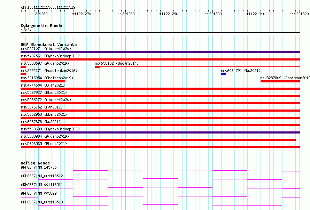310x210 pixels.
Task: Select the red bar under nsv3216954
Action: click(x=43, y=81)
